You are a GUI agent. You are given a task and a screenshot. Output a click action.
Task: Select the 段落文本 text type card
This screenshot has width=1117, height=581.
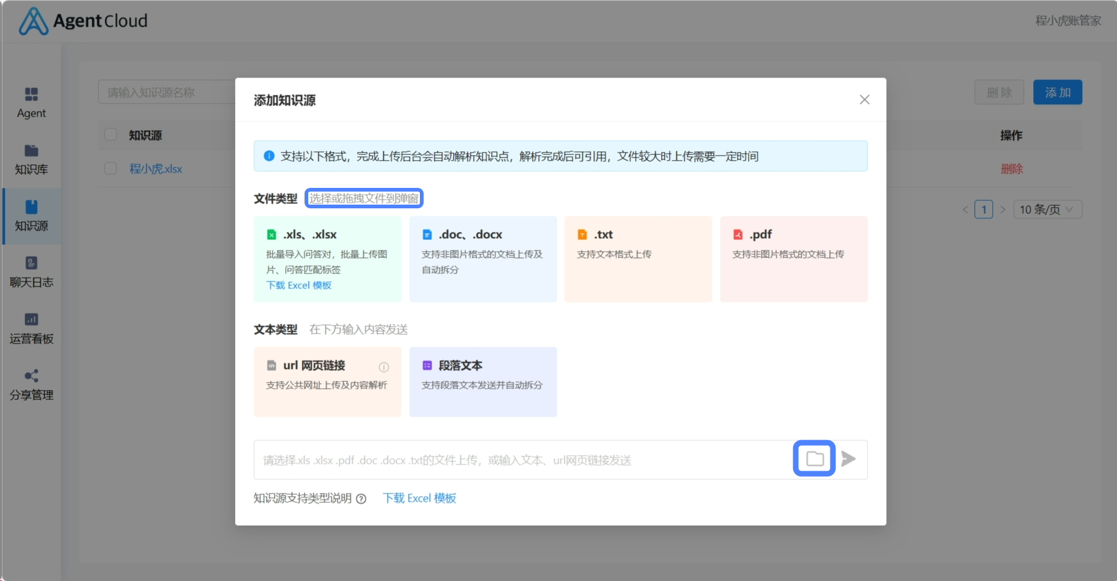point(483,382)
